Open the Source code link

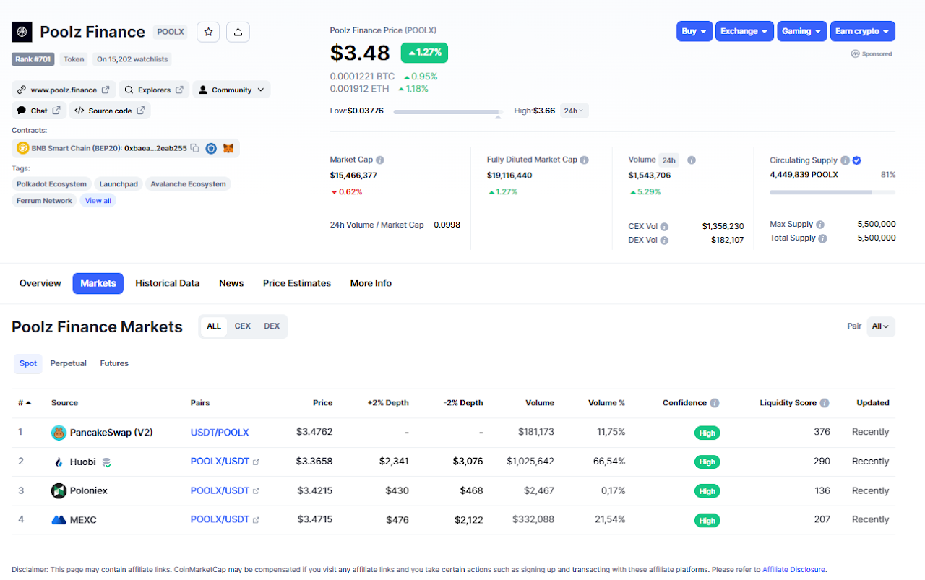click(110, 111)
